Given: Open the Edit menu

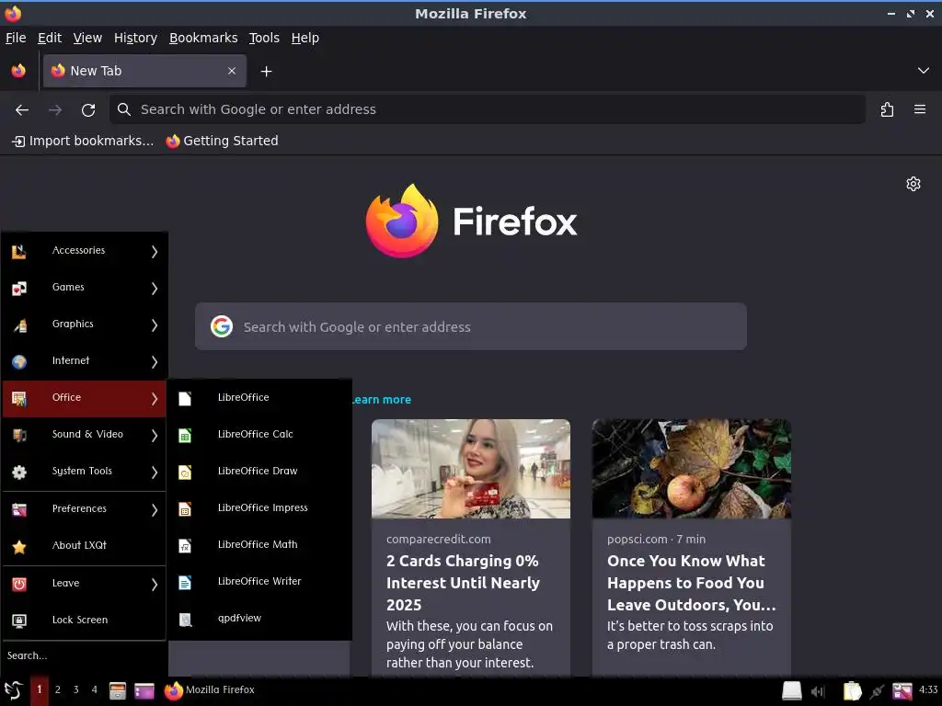Looking at the screenshot, I should 50,38.
